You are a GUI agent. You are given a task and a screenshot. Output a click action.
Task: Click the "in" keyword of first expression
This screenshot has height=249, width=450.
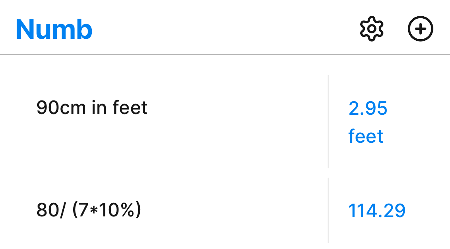(x=99, y=107)
